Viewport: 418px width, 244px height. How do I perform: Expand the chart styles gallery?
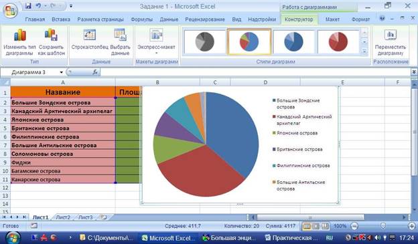click(364, 51)
